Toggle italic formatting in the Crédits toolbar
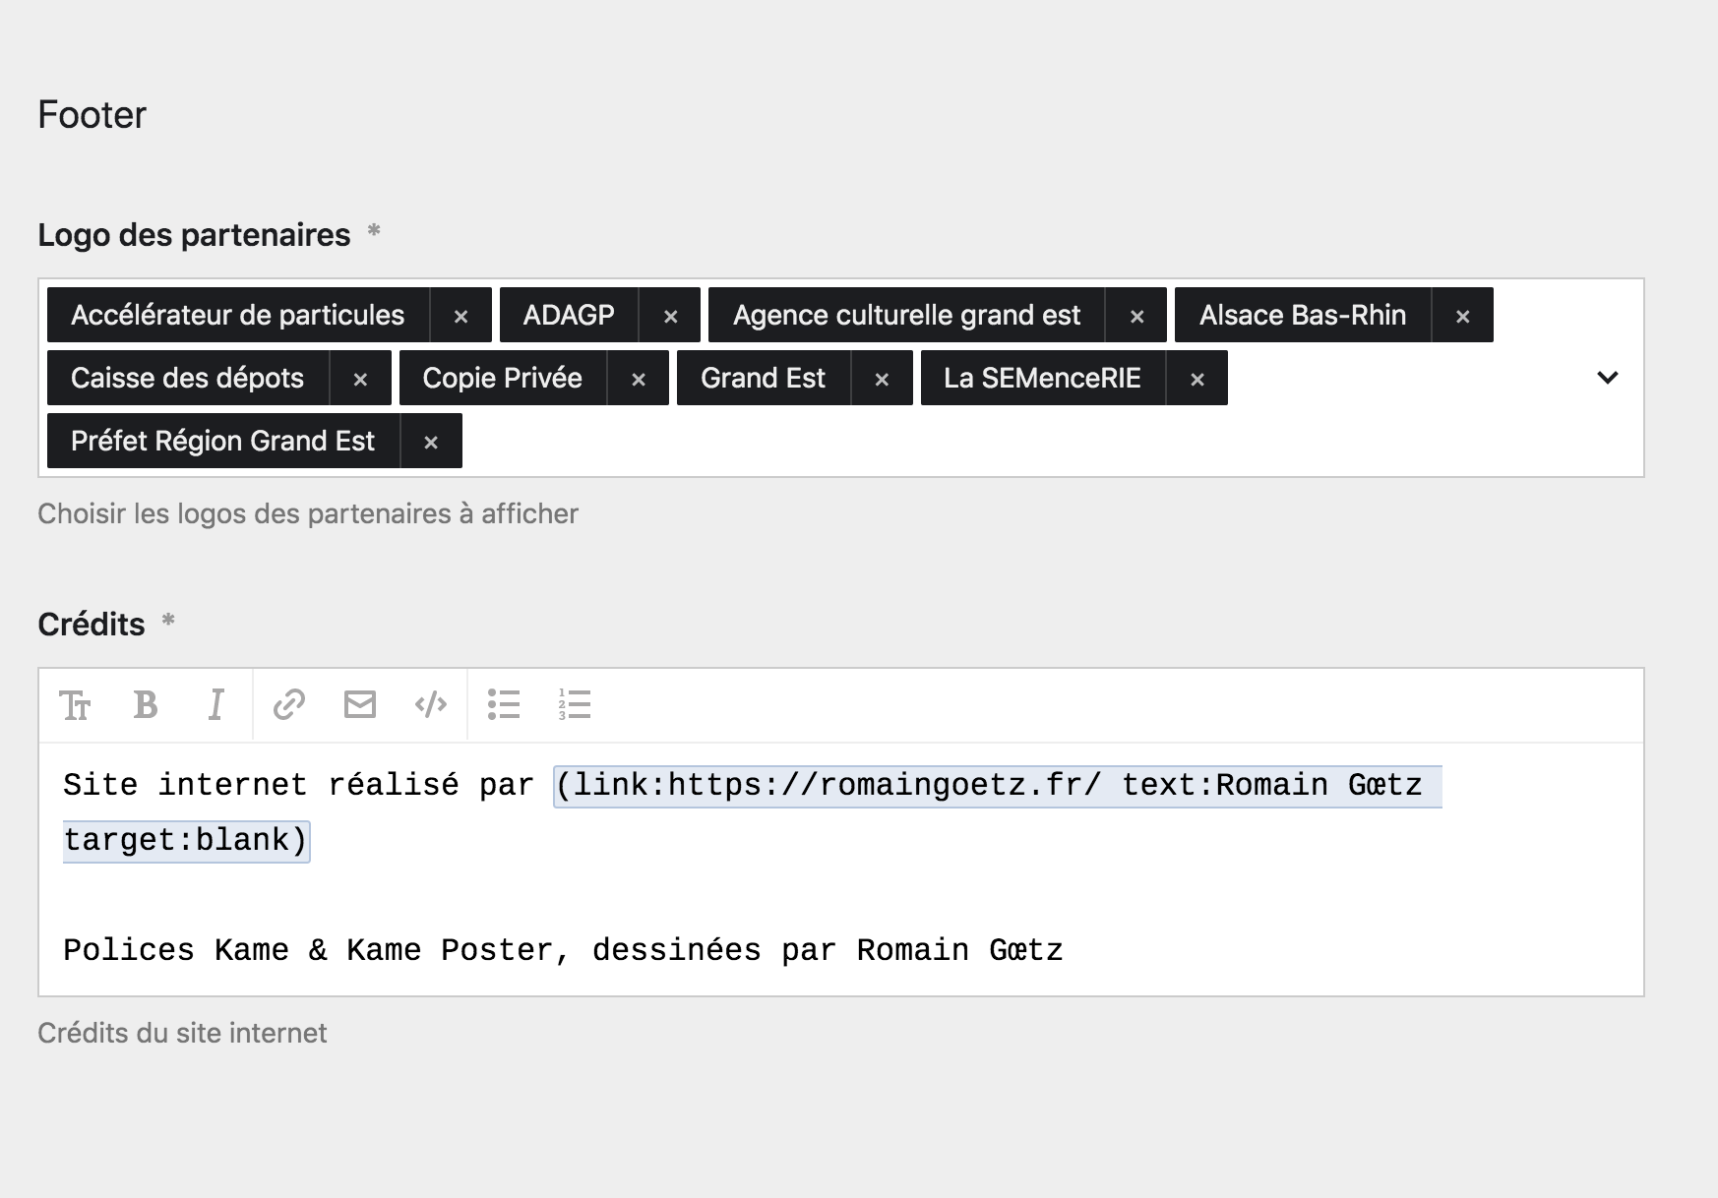 [215, 704]
